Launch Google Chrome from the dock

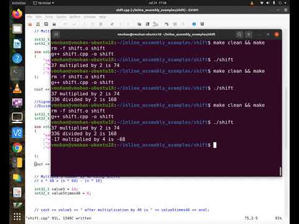[x=17, y=148]
